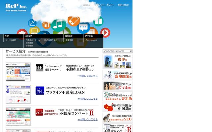Click the 不動産HP制作.jp title text

coord(79,69)
